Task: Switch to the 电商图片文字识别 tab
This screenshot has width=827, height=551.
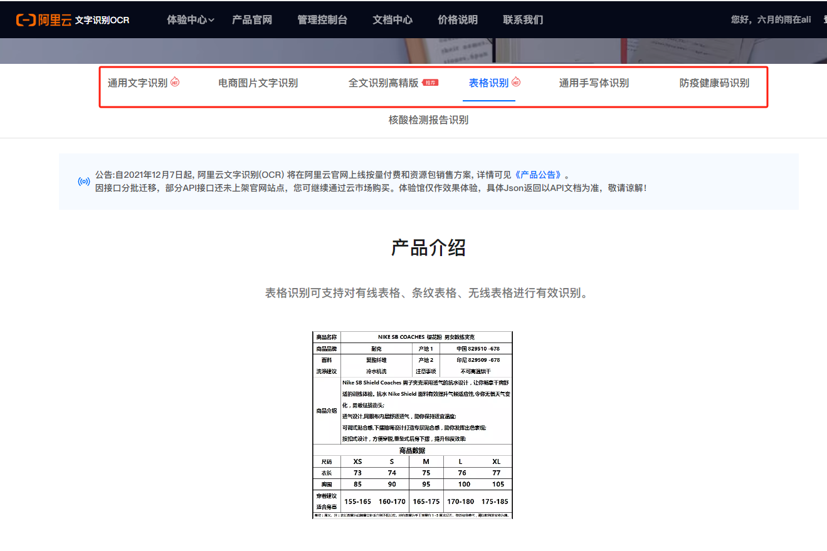Action: 258,83
